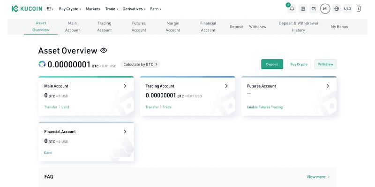
Task: Click the donut chart icon beside balance
Action: [42, 64]
